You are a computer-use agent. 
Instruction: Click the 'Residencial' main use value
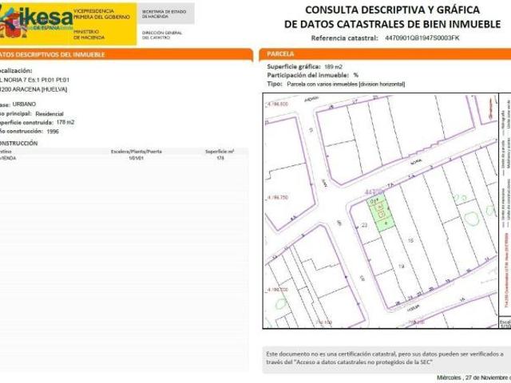click(50, 114)
